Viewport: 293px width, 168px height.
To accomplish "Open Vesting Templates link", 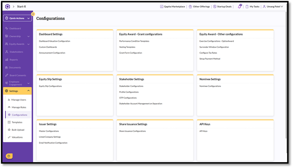I will pos(127,47).
